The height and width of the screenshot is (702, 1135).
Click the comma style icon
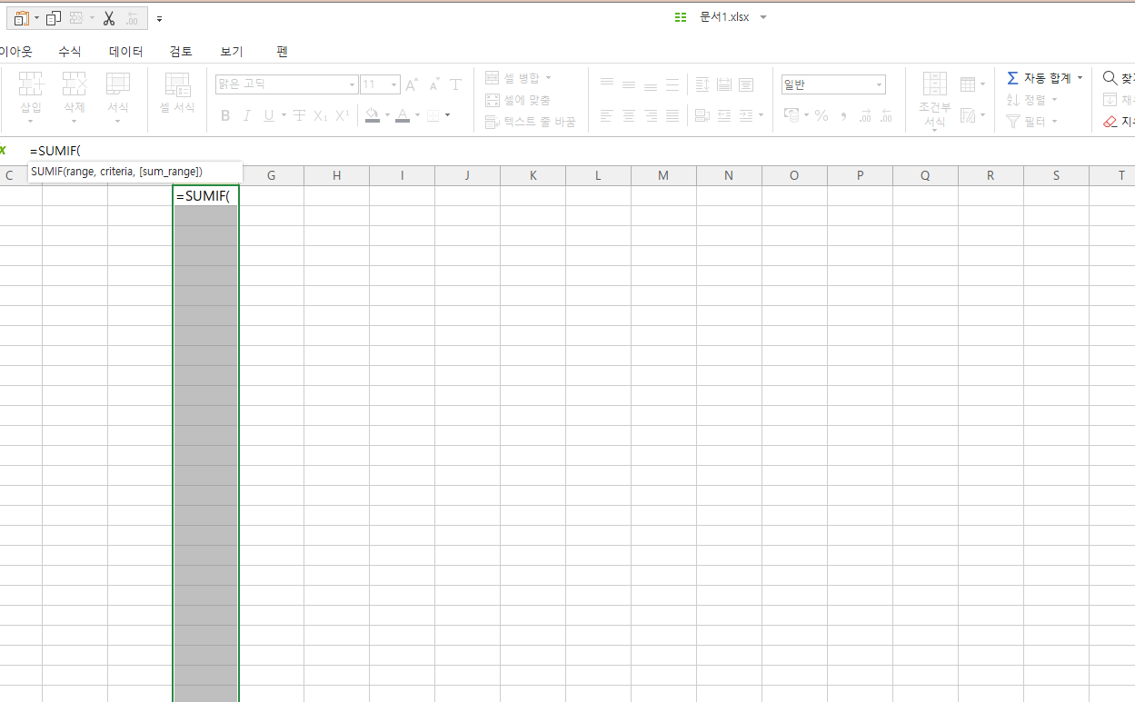[x=843, y=115]
